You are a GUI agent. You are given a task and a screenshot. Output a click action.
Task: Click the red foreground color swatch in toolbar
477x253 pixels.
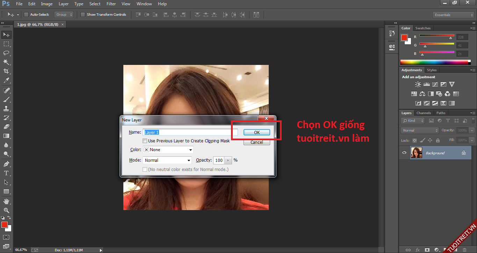pos(5,225)
